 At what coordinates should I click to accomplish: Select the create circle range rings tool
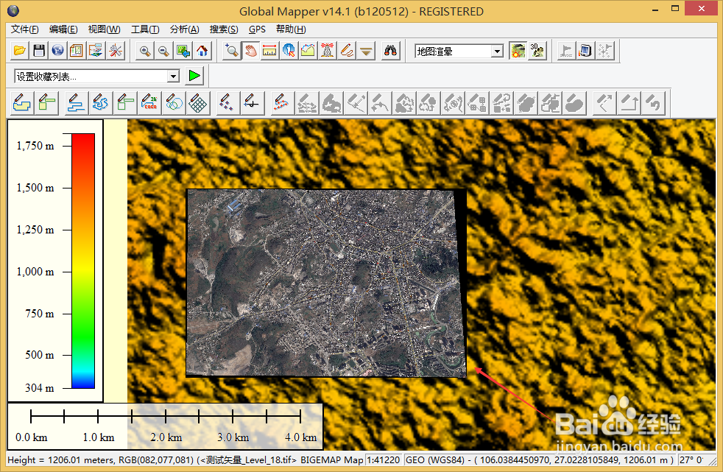pos(174,103)
